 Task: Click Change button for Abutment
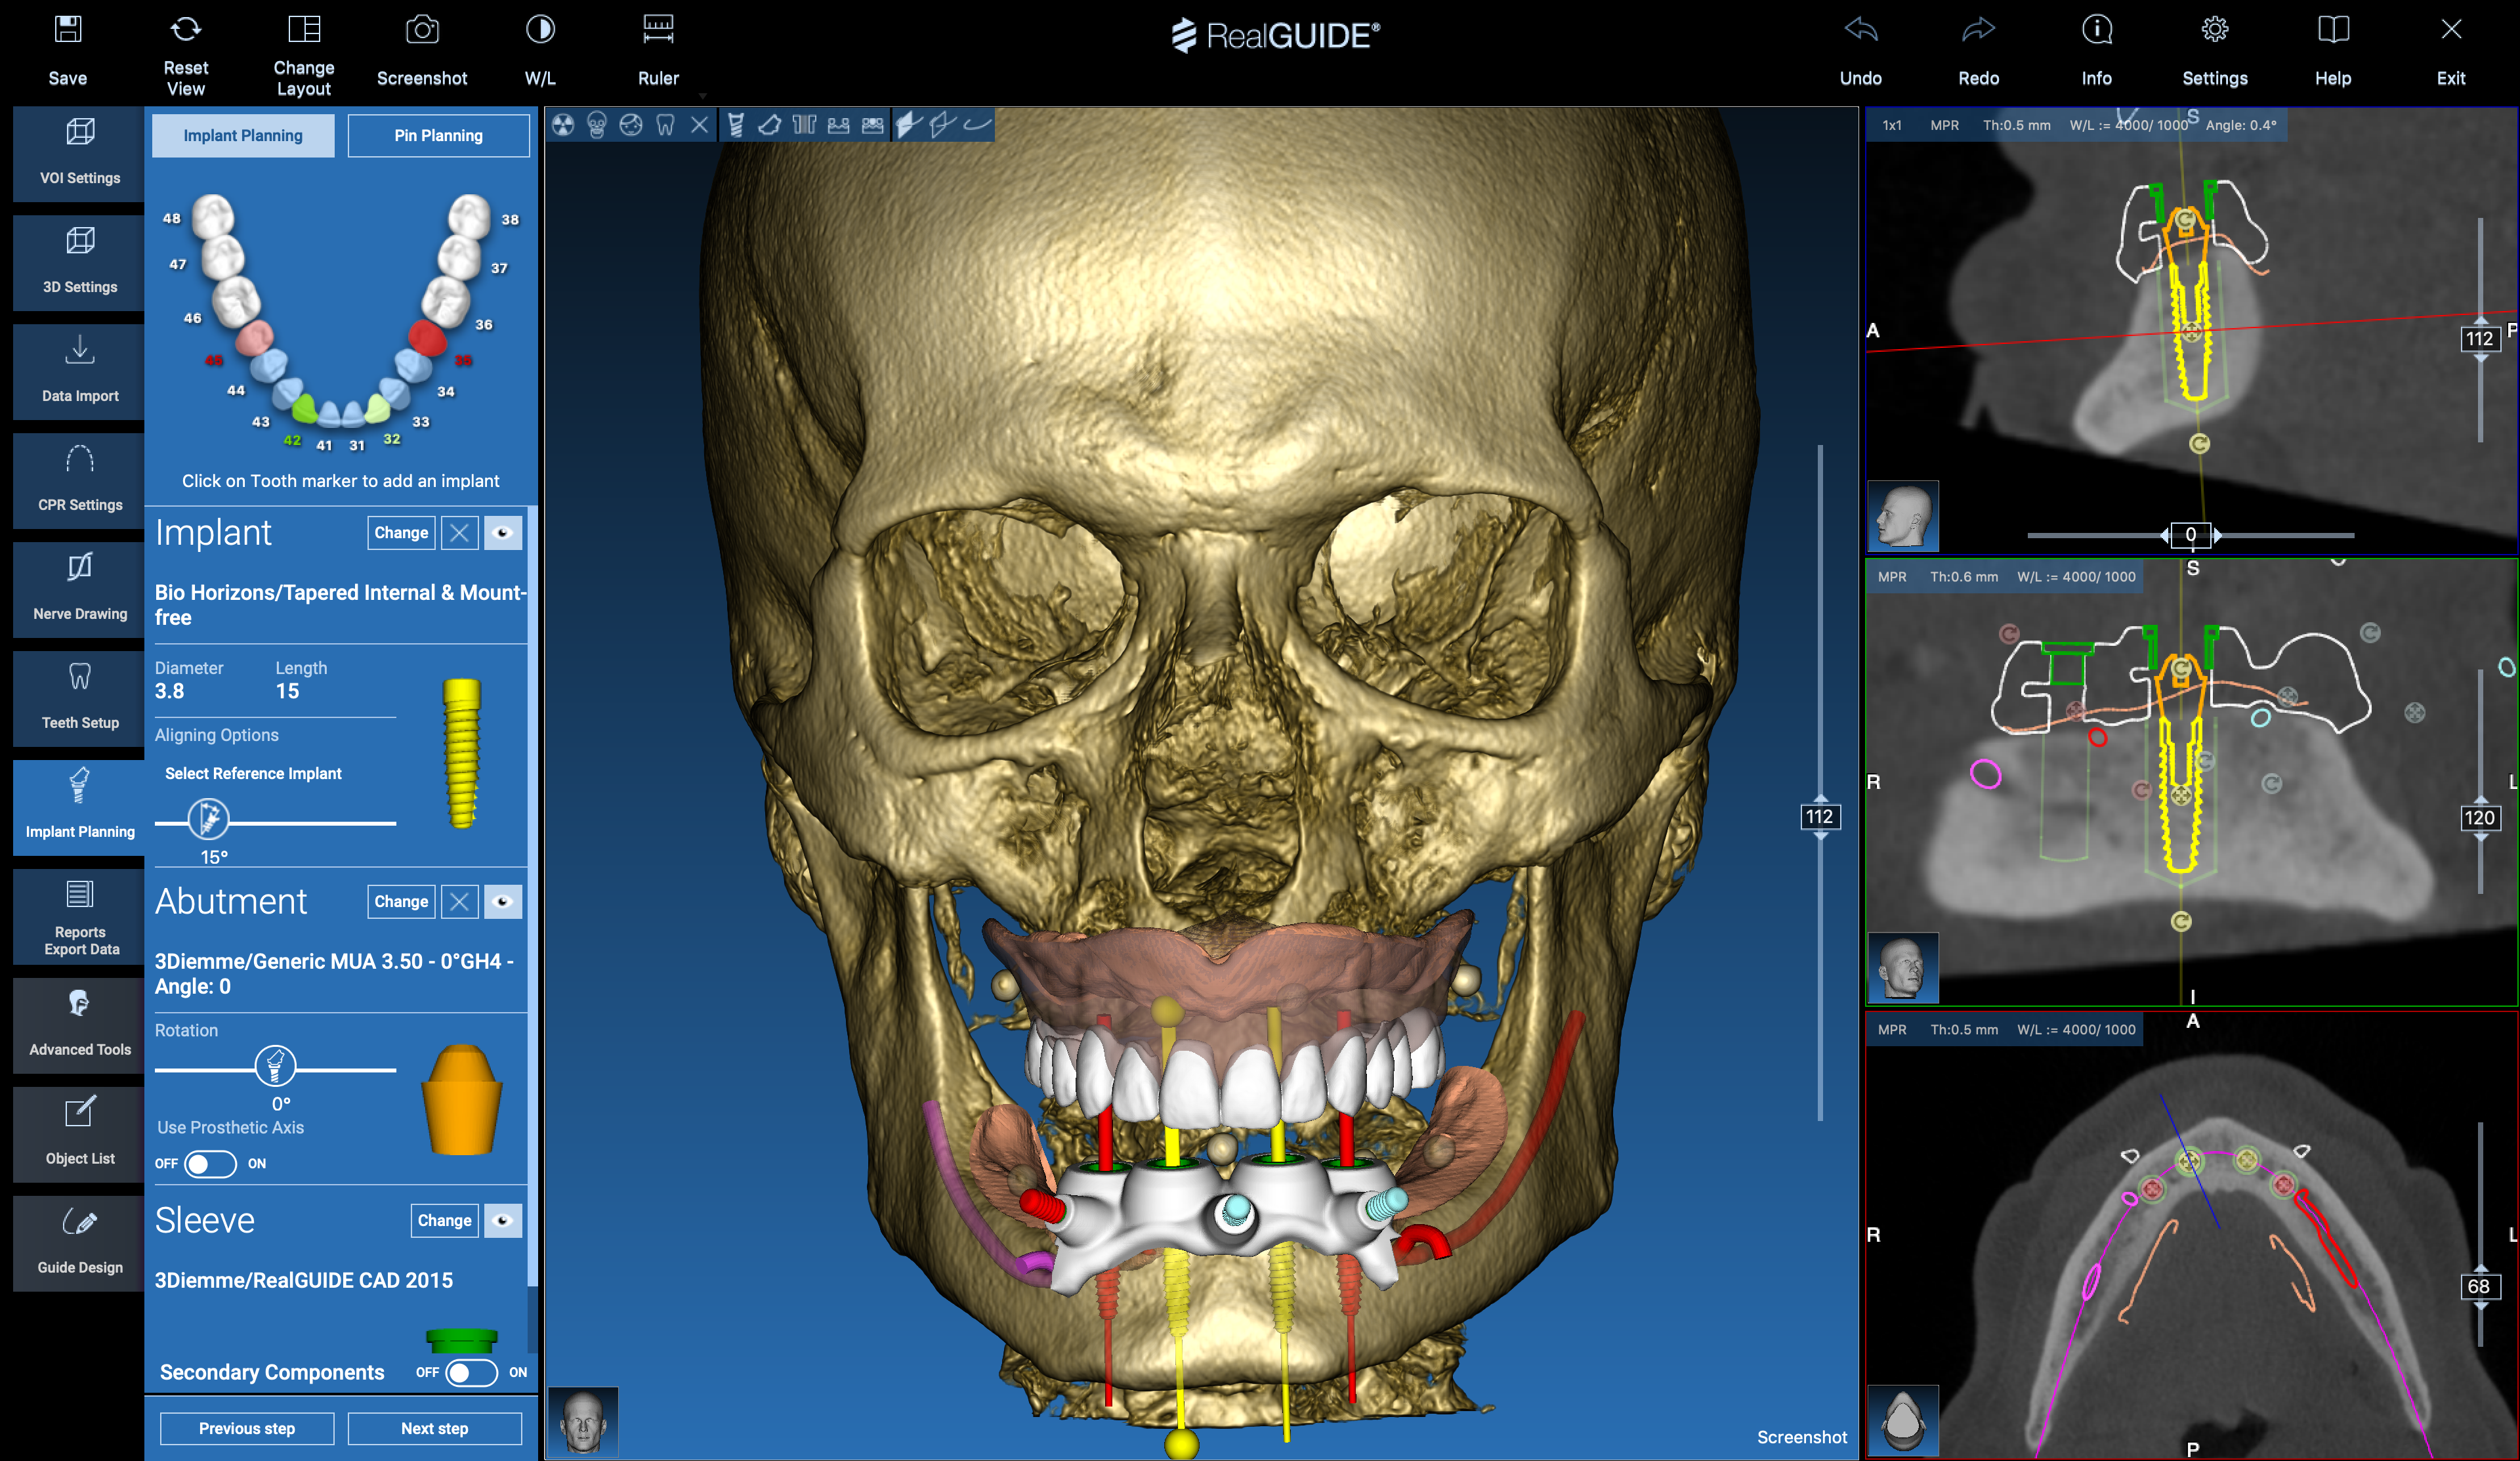(x=401, y=902)
